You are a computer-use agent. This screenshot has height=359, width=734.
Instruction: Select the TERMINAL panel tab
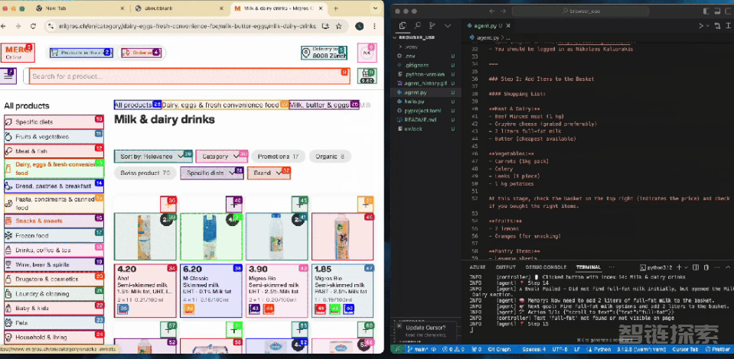(589, 267)
